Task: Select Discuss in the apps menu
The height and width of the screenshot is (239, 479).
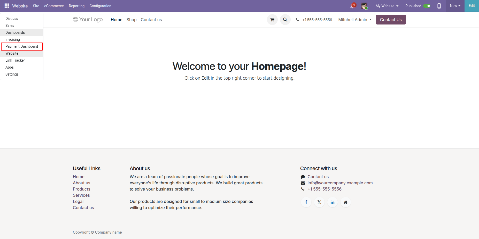Action: (22, 19)
